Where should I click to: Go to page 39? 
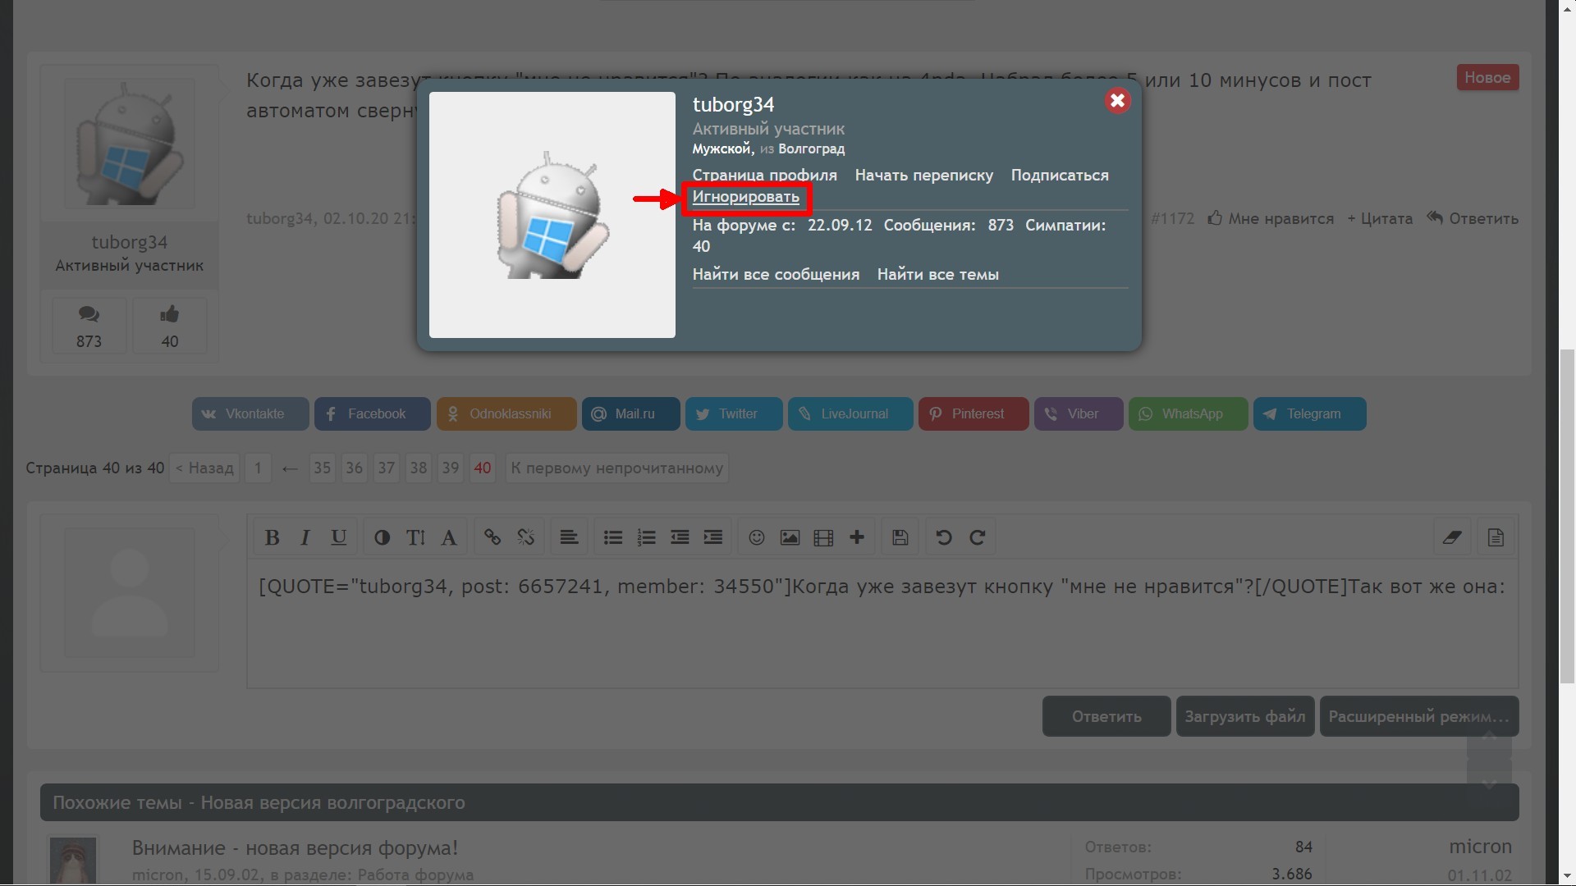[451, 468]
